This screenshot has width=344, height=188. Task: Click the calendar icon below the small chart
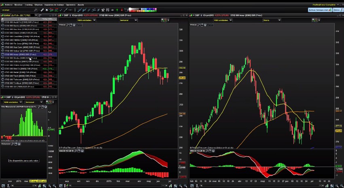click(x=3, y=186)
